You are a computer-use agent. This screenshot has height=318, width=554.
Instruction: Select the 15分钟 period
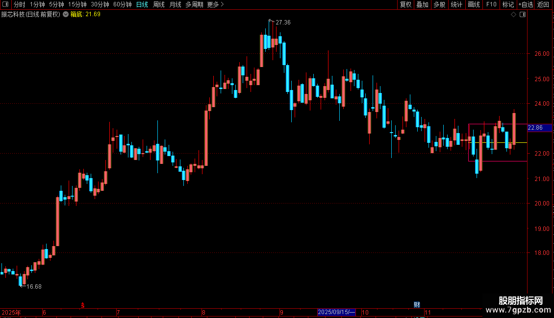click(77, 4)
